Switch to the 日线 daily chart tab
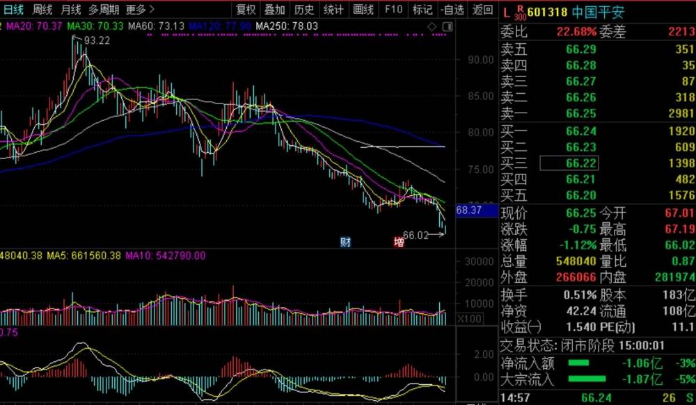This screenshot has width=696, height=405. (x=13, y=9)
